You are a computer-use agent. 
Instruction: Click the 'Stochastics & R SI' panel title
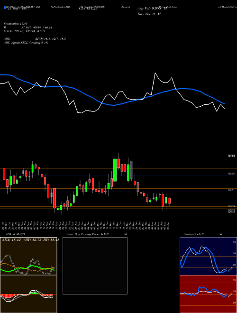pyautogui.click(x=203, y=234)
